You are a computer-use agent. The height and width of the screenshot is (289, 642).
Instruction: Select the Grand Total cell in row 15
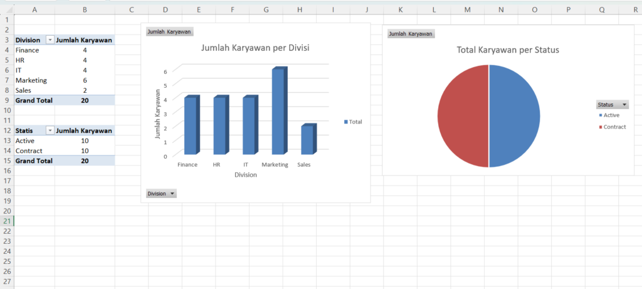(34, 161)
